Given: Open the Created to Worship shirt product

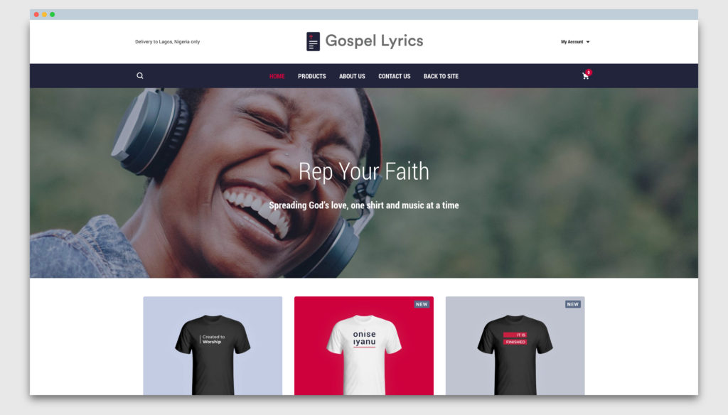Looking at the screenshot, I should point(213,346).
